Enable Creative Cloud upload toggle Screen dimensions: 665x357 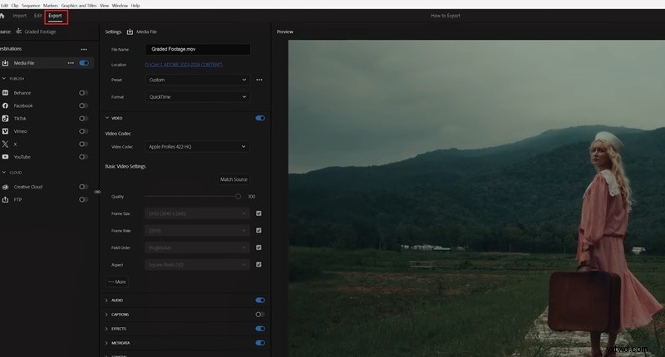pyautogui.click(x=84, y=187)
